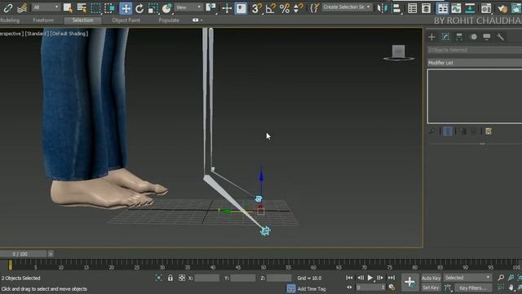Click the Isolate Selection toggle icon
This screenshot has width=522, height=294.
[x=159, y=278]
